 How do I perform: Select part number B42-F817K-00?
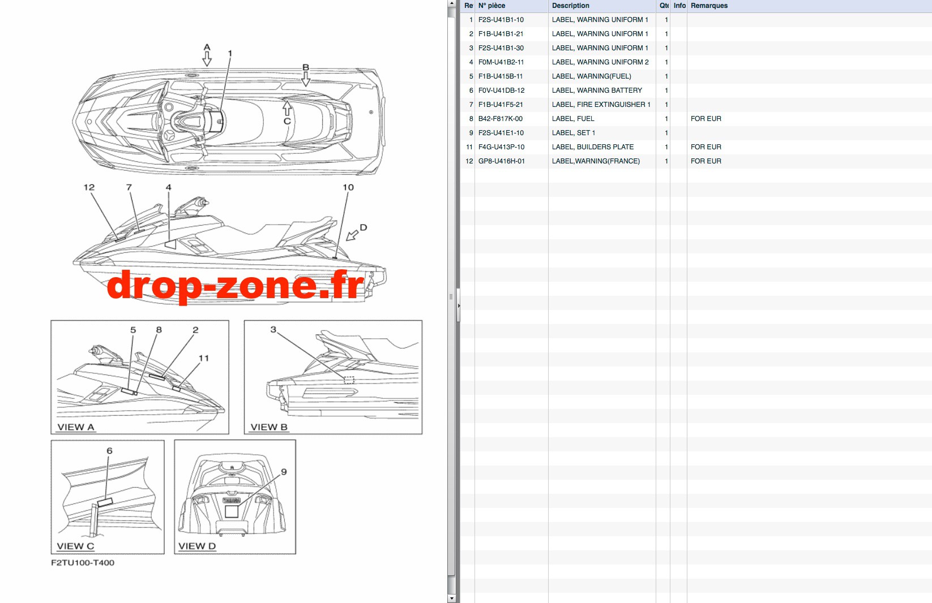[501, 119]
